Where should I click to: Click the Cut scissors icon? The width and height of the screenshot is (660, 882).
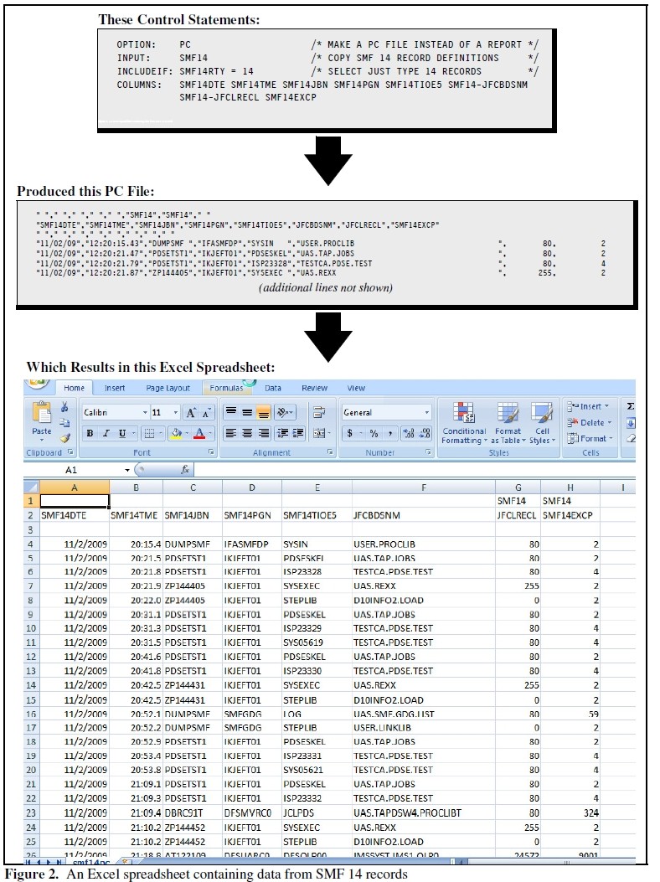click(64, 407)
